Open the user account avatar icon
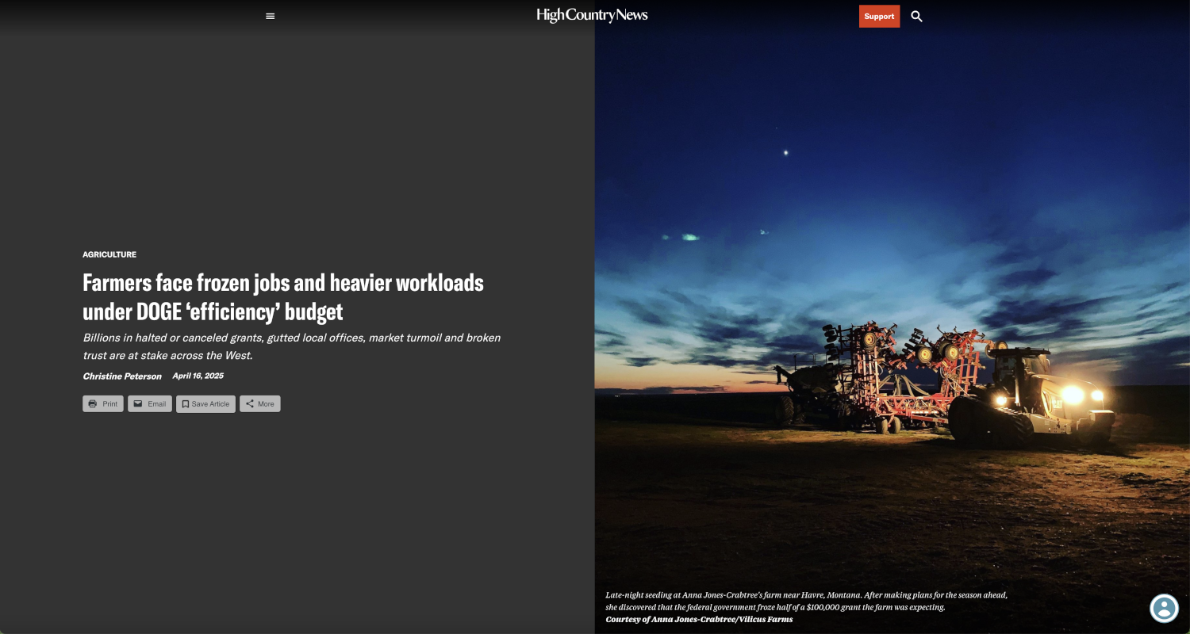The height and width of the screenshot is (634, 1190). click(1164, 608)
